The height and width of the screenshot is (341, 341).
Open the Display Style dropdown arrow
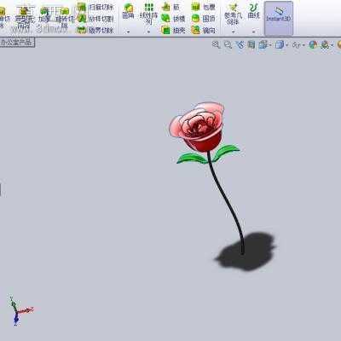click(x=287, y=45)
